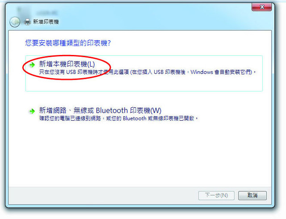Click the blurred label in the title bar
286x219 pixels.
coord(47,13)
